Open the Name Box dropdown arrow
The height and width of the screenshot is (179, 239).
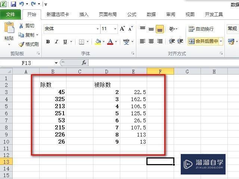pos(56,63)
